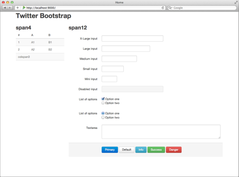Click the Default button

tap(127, 150)
